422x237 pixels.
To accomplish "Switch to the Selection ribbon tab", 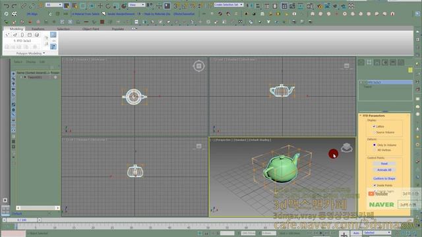I will (x=63, y=29).
